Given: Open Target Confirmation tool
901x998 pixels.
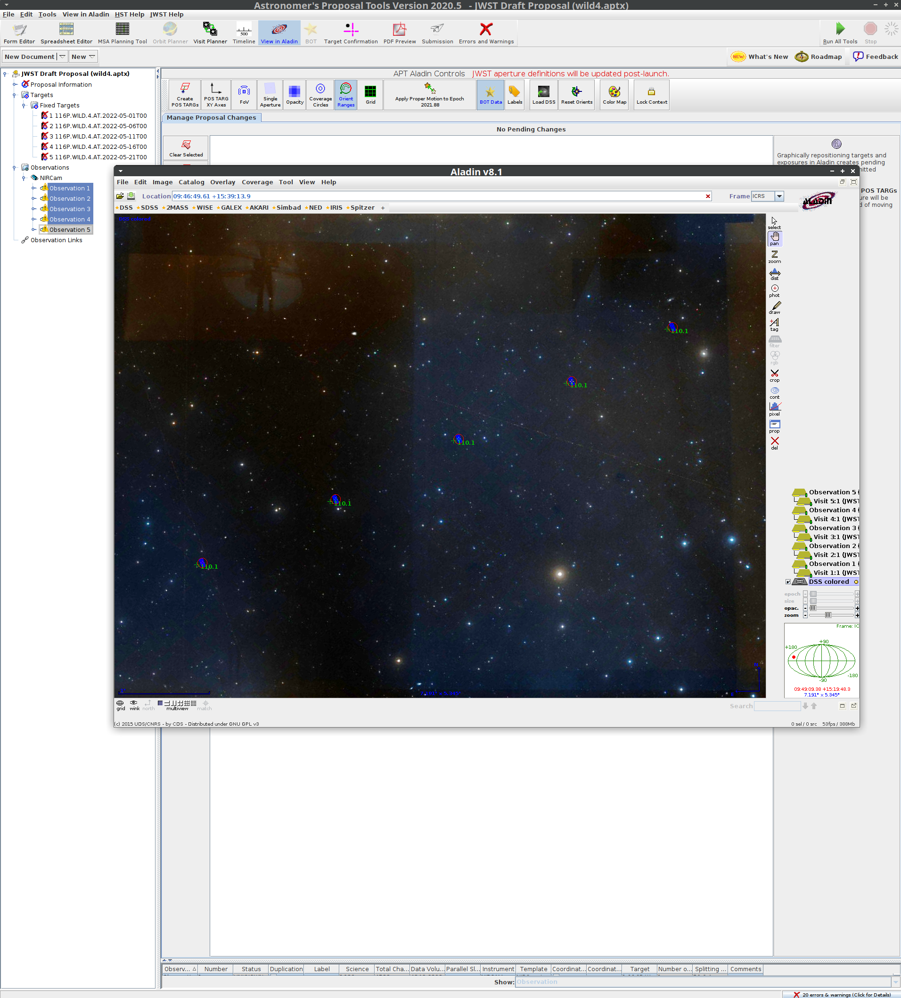Looking at the screenshot, I should tap(351, 33).
